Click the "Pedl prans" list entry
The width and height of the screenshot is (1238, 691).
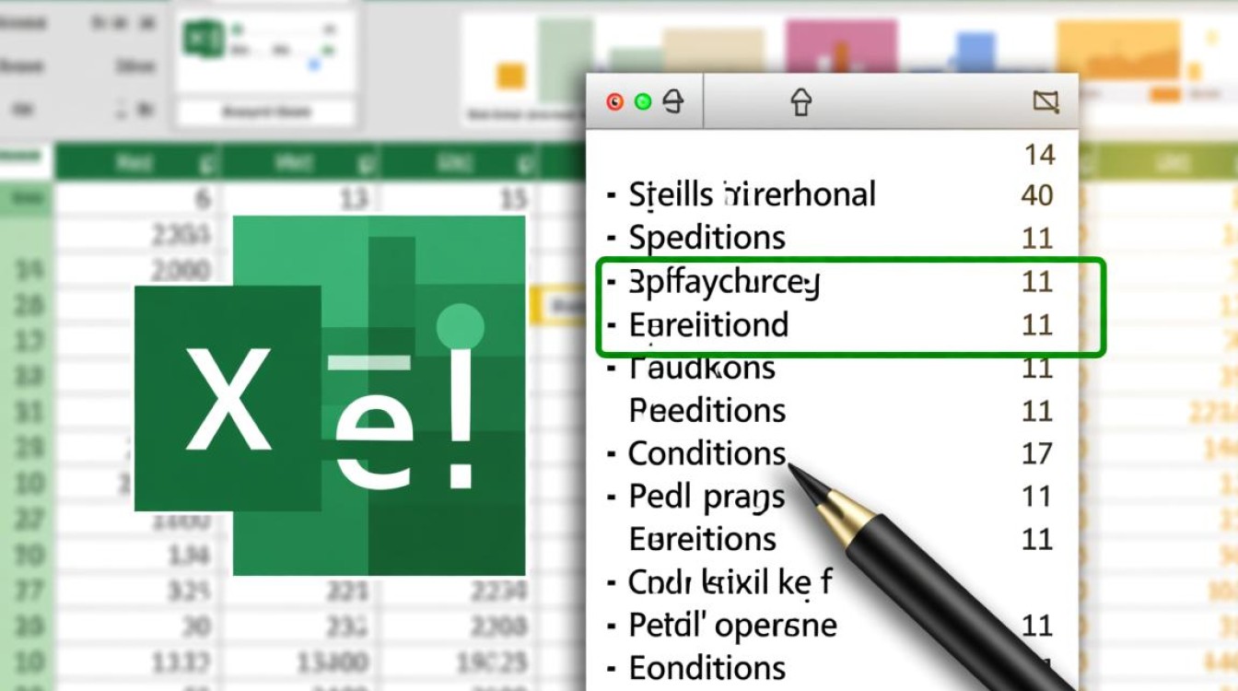(707, 497)
